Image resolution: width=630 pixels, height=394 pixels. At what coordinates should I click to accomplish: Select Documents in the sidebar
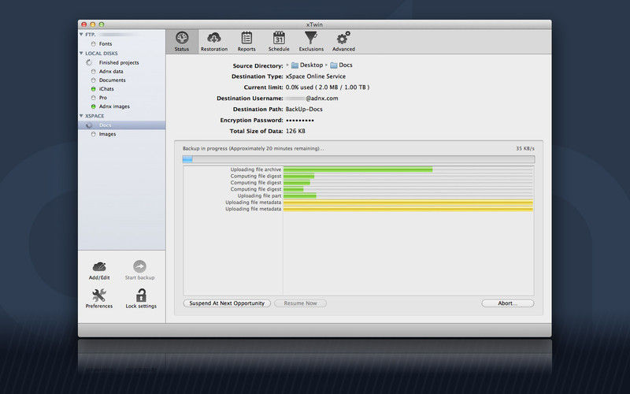(x=113, y=80)
